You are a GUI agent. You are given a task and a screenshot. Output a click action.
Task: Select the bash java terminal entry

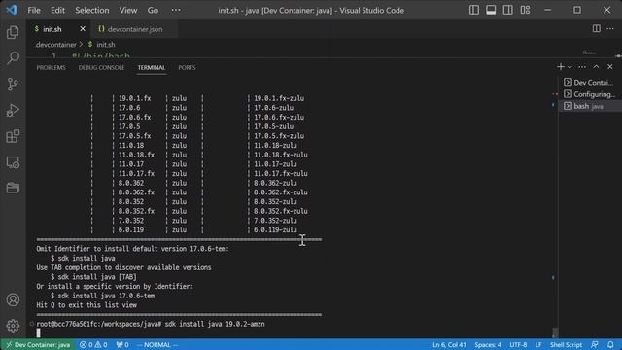(589, 106)
